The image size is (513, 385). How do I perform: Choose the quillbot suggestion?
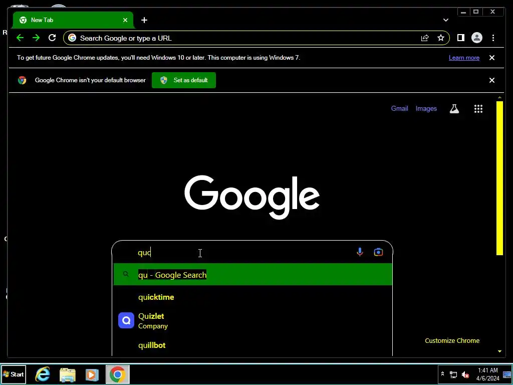coord(252,345)
